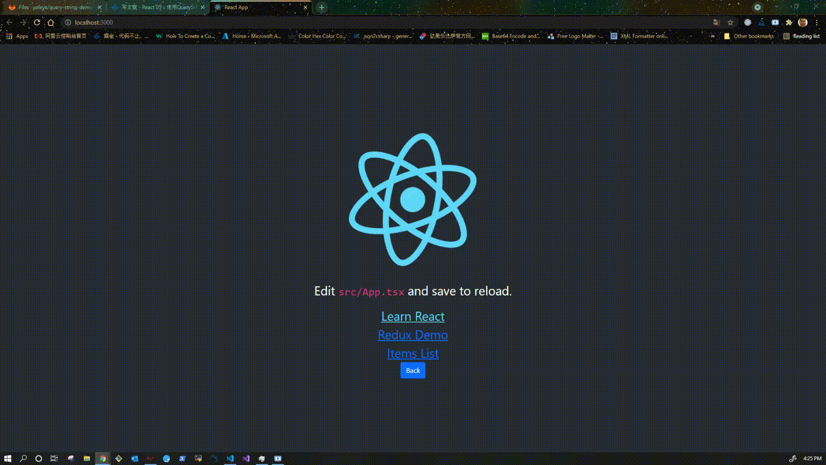Screen dimensions: 826x465
Task: Go to the browser home page
Action: (x=51, y=23)
